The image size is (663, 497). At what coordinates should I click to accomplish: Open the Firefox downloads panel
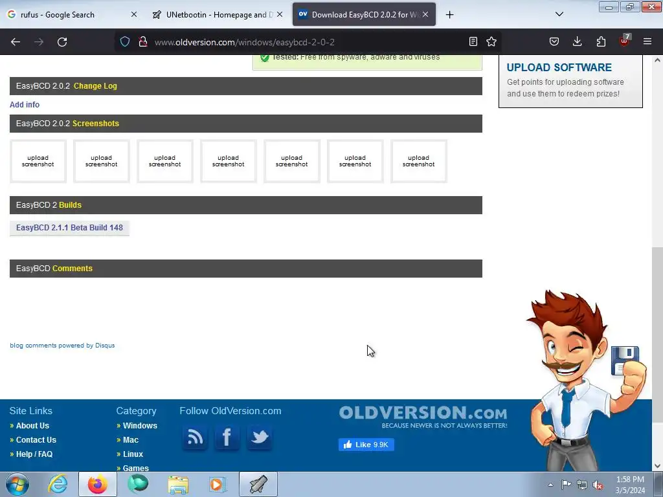(577, 41)
